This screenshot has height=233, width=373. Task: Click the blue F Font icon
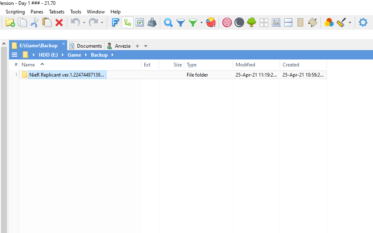coord(115,23)
